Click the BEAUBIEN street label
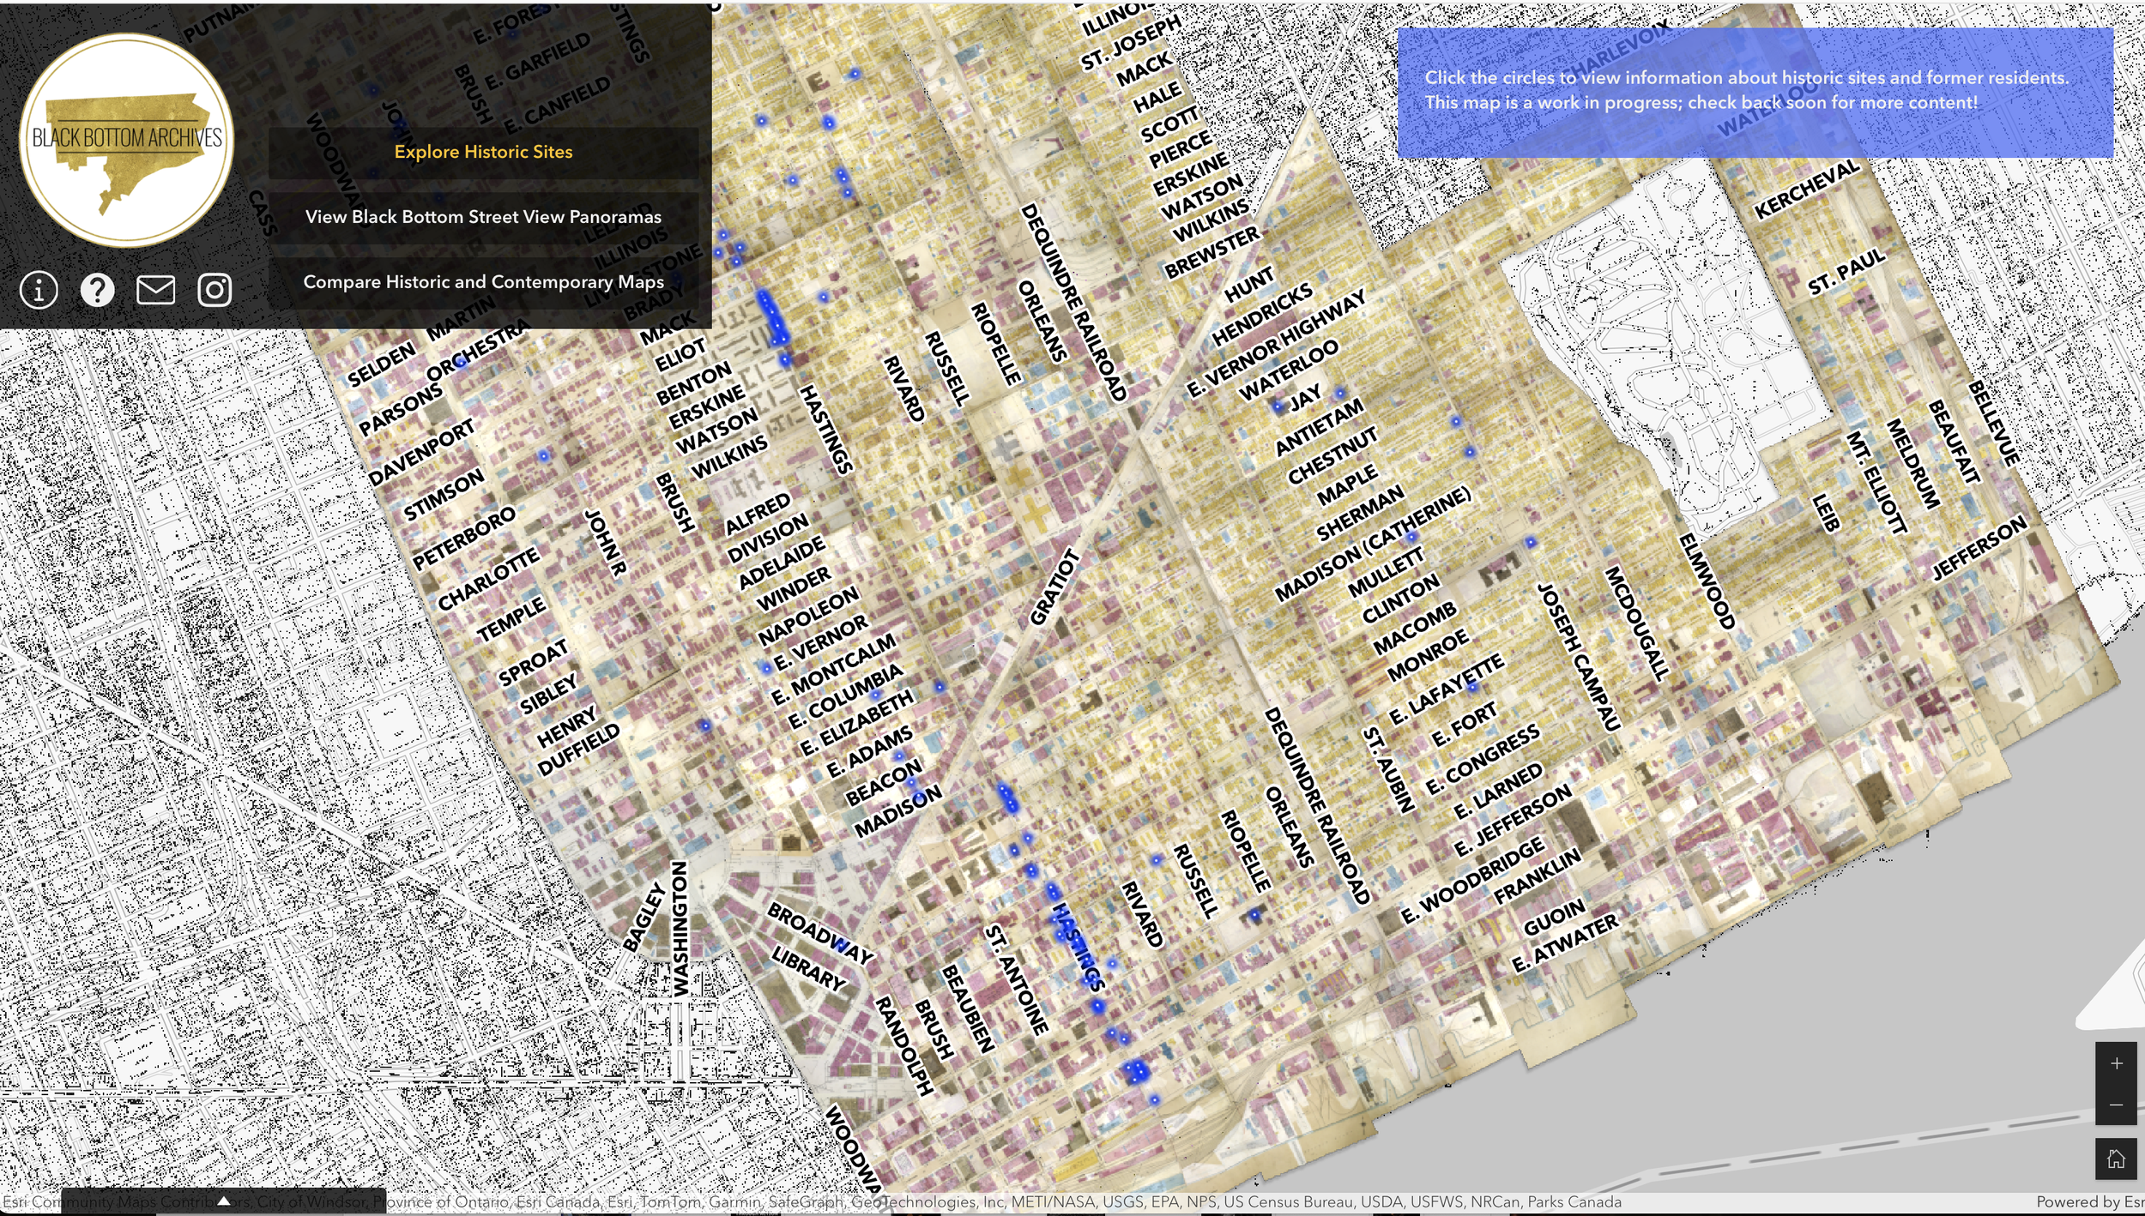Screen dimensions: 2145x1216 [969, 1008]
